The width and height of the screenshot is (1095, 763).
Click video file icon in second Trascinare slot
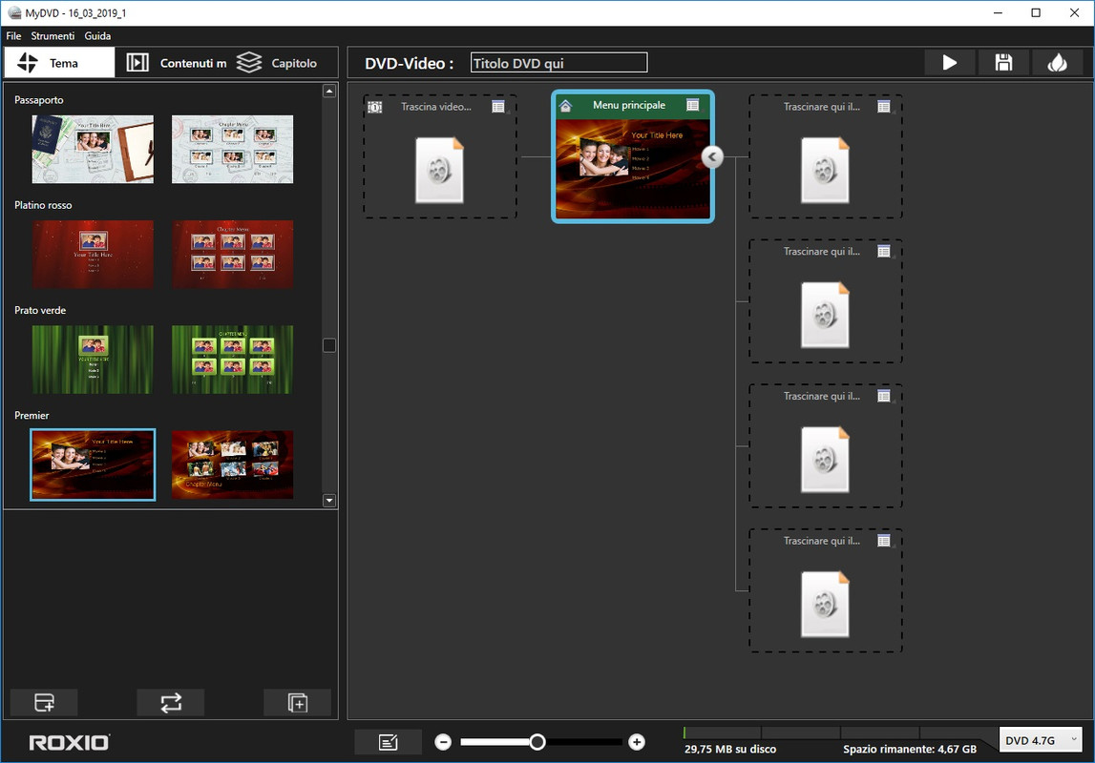[825, 315]
